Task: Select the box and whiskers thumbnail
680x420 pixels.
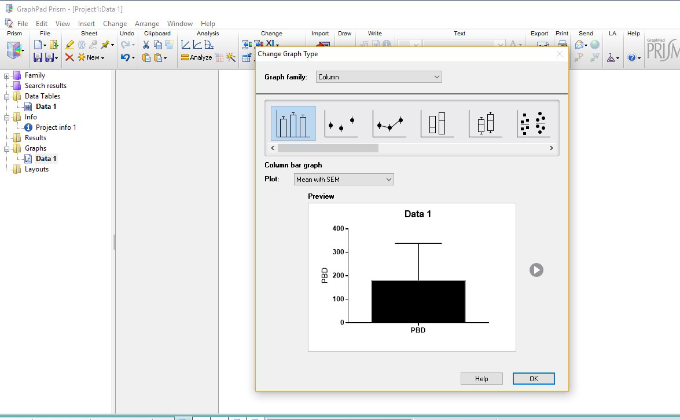Action: 486,123
